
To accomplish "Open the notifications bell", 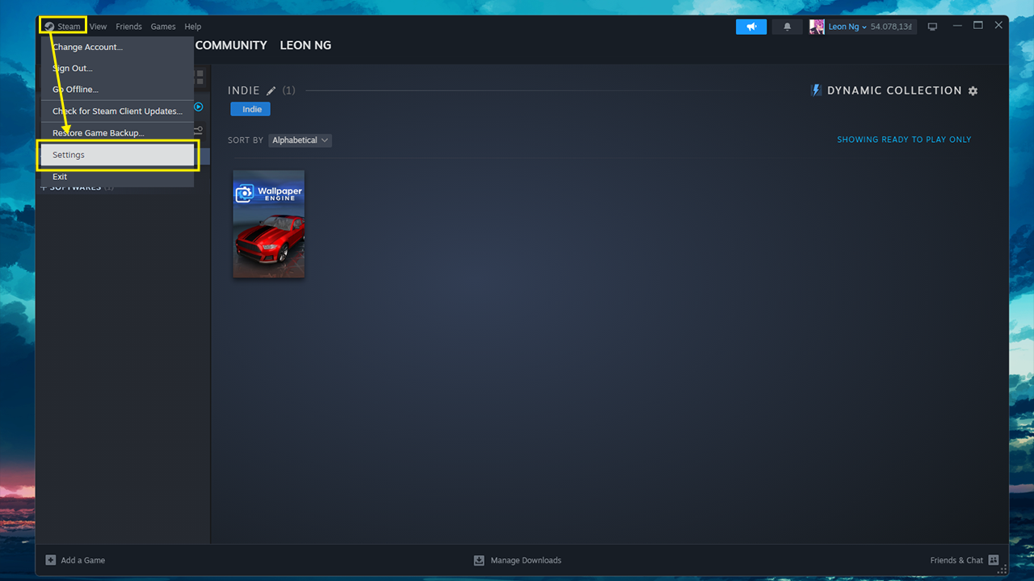I will 788,27.
